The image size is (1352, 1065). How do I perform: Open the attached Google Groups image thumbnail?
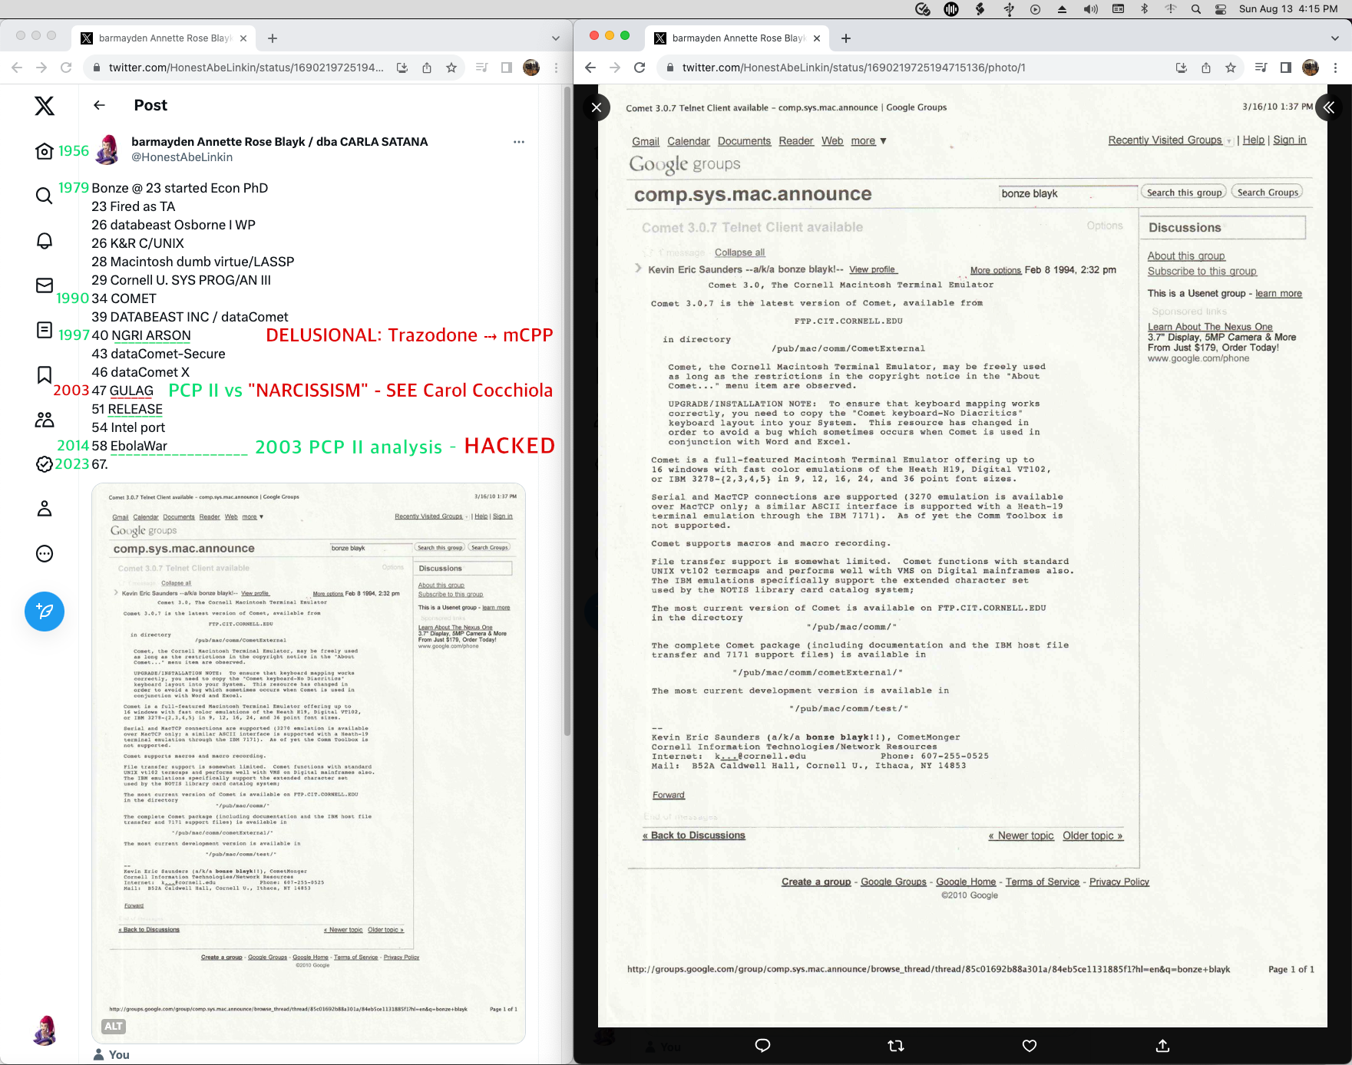309,763
